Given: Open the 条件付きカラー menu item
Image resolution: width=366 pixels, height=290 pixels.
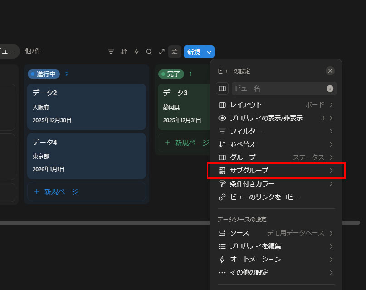Looking at the screenshot, I should point(276,184).
